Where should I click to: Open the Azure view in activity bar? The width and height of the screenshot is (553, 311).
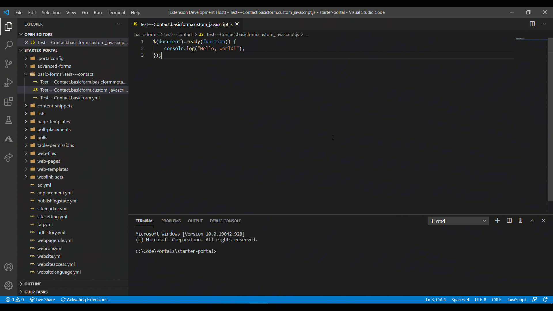9,139
